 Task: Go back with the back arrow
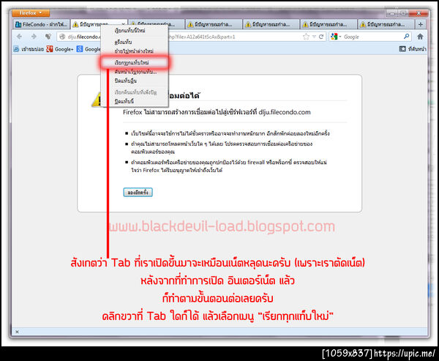tap(19, 37)
